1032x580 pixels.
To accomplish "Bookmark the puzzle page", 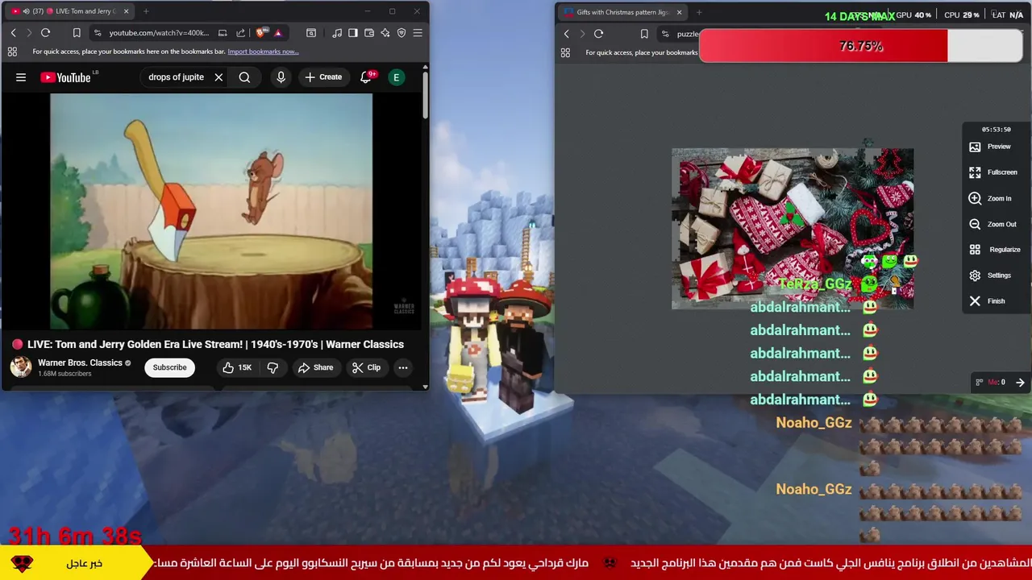I will tap(644, 34).
